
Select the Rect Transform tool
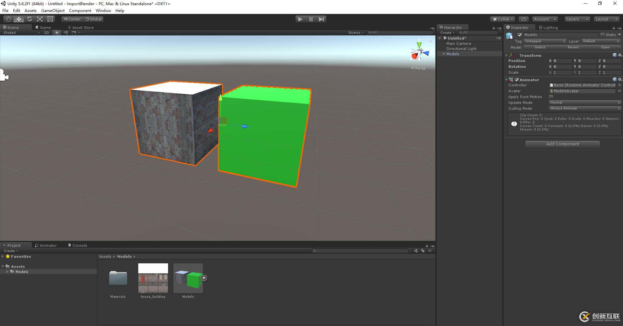pos(50,19)
